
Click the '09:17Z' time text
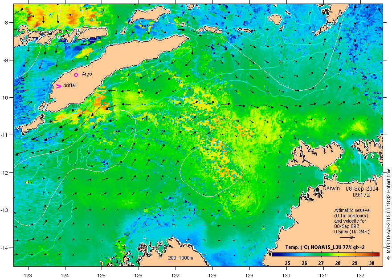[362, 195]
